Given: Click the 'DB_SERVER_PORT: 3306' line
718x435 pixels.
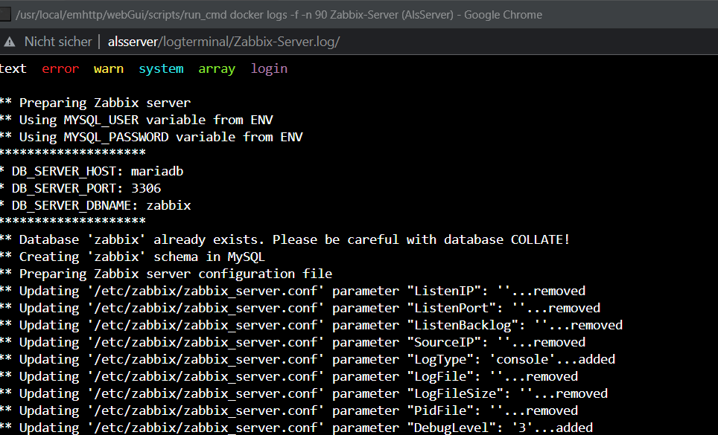Looking at the screenshot, I should point(80,188).
